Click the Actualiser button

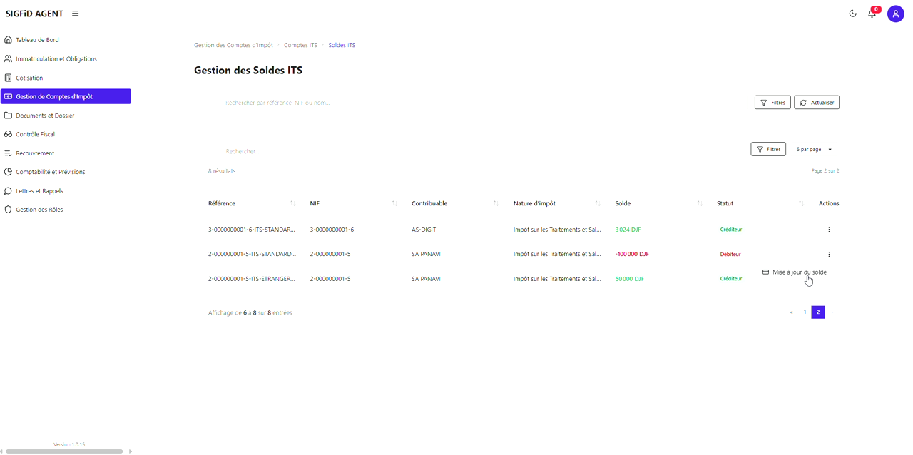tap(816, 102)
